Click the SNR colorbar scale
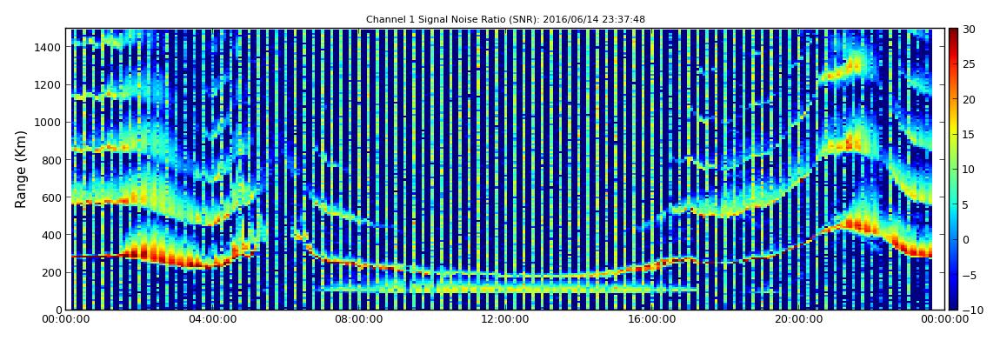 [x=953, y=169]
